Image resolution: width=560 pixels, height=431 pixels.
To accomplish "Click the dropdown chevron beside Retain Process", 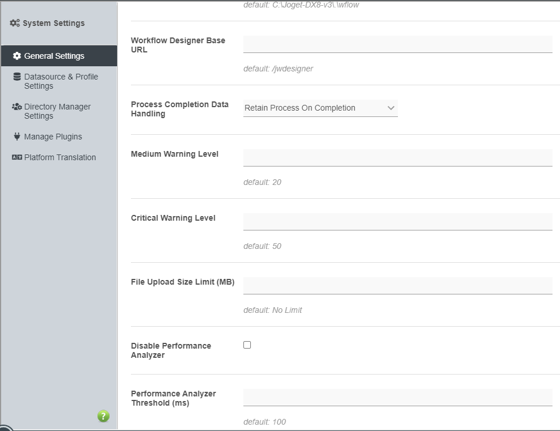I will tap(391, 108).
